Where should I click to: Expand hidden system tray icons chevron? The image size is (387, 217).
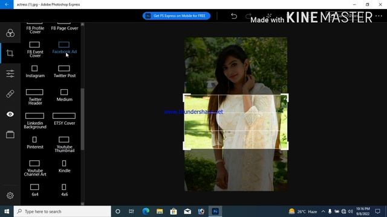coord(323,212)
